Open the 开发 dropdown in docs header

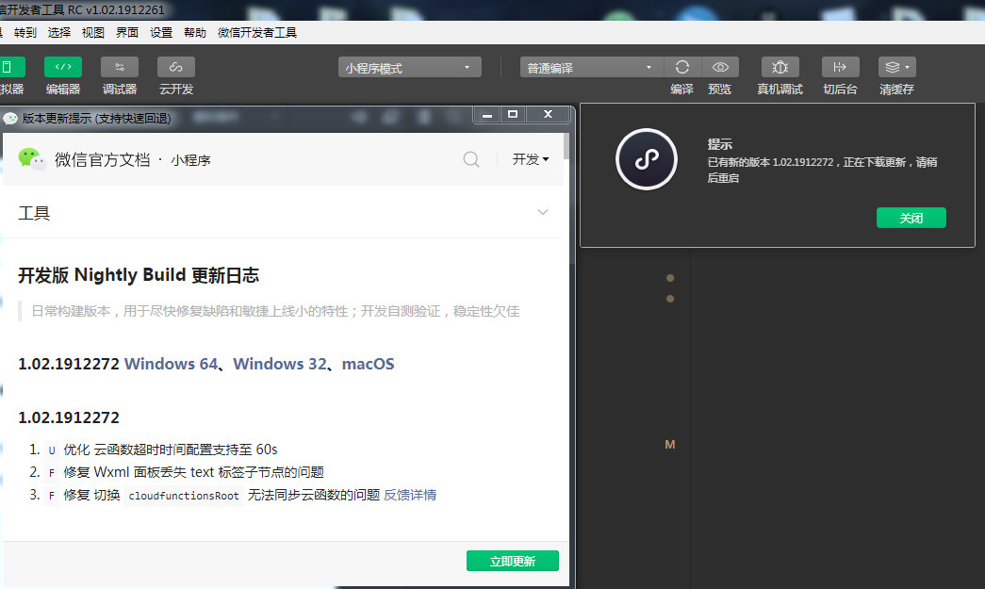[530, 159]
